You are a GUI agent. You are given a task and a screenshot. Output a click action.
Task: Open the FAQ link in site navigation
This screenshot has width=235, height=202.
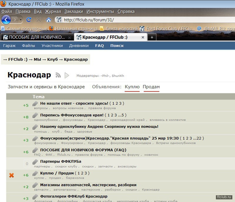point(99,46)
